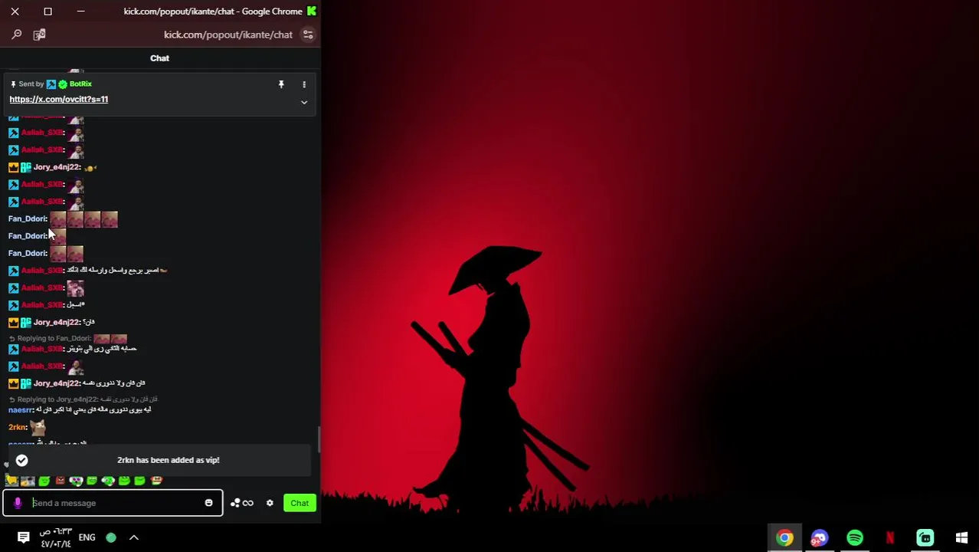
Task: Switch ENG input language
Action: [x=87, y=537]
